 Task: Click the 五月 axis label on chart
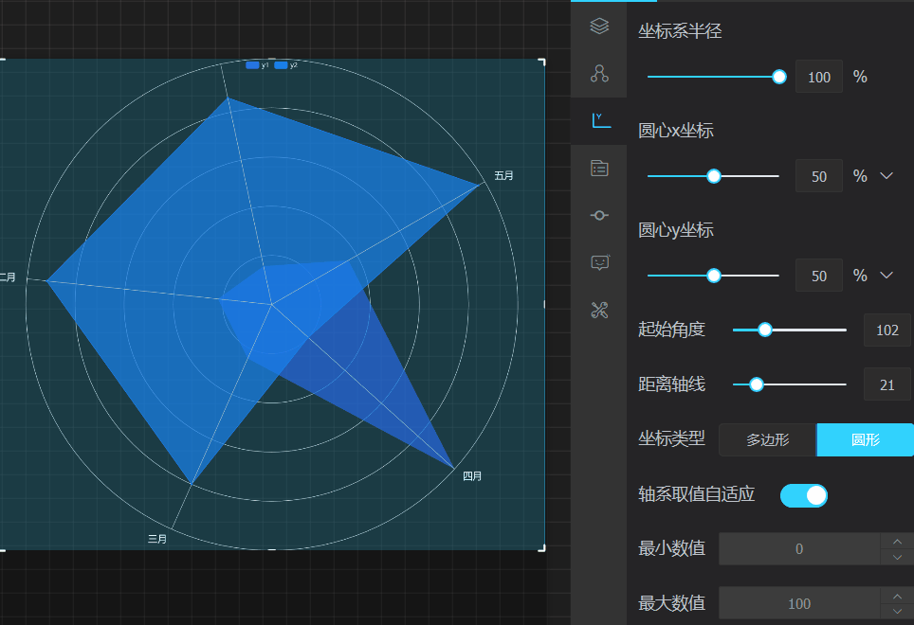click(x=503, y=176)
